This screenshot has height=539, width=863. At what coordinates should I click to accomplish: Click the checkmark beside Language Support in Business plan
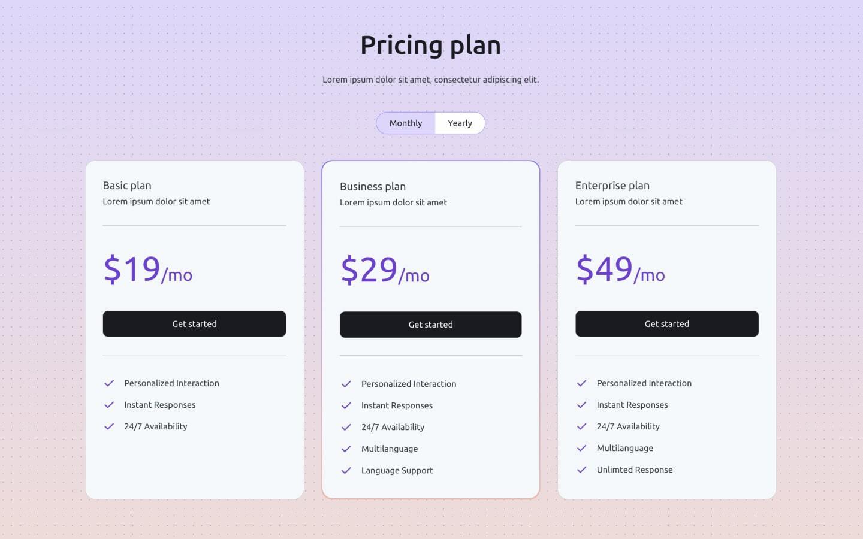click(x=346, y=470)
